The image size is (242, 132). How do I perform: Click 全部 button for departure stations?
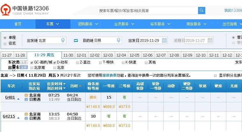click(24, 67)
